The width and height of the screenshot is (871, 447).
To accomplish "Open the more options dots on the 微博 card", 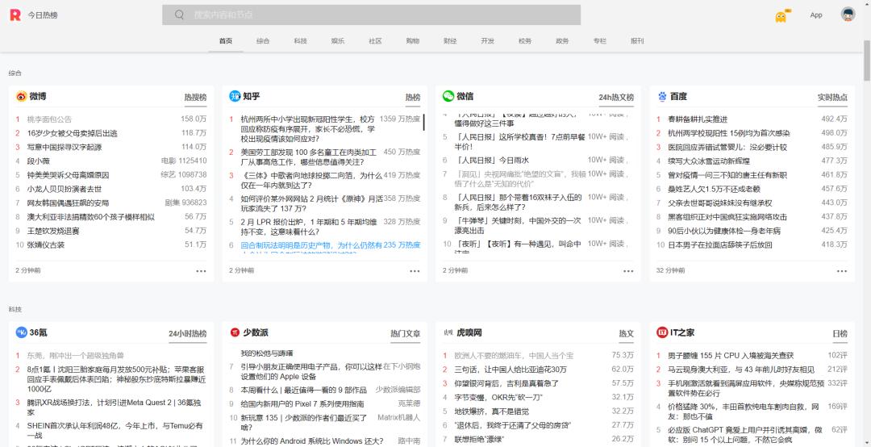I will pos(201,271).
